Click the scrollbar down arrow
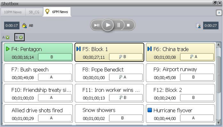The image size is (223, 127). [x=218, y=122]
